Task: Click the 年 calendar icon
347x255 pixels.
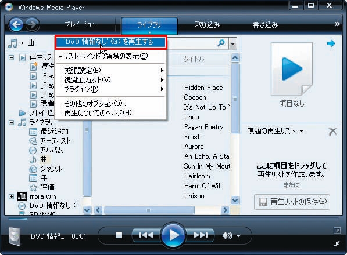Action: tap(33, 178)
